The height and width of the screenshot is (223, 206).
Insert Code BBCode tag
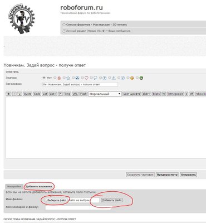37,94
